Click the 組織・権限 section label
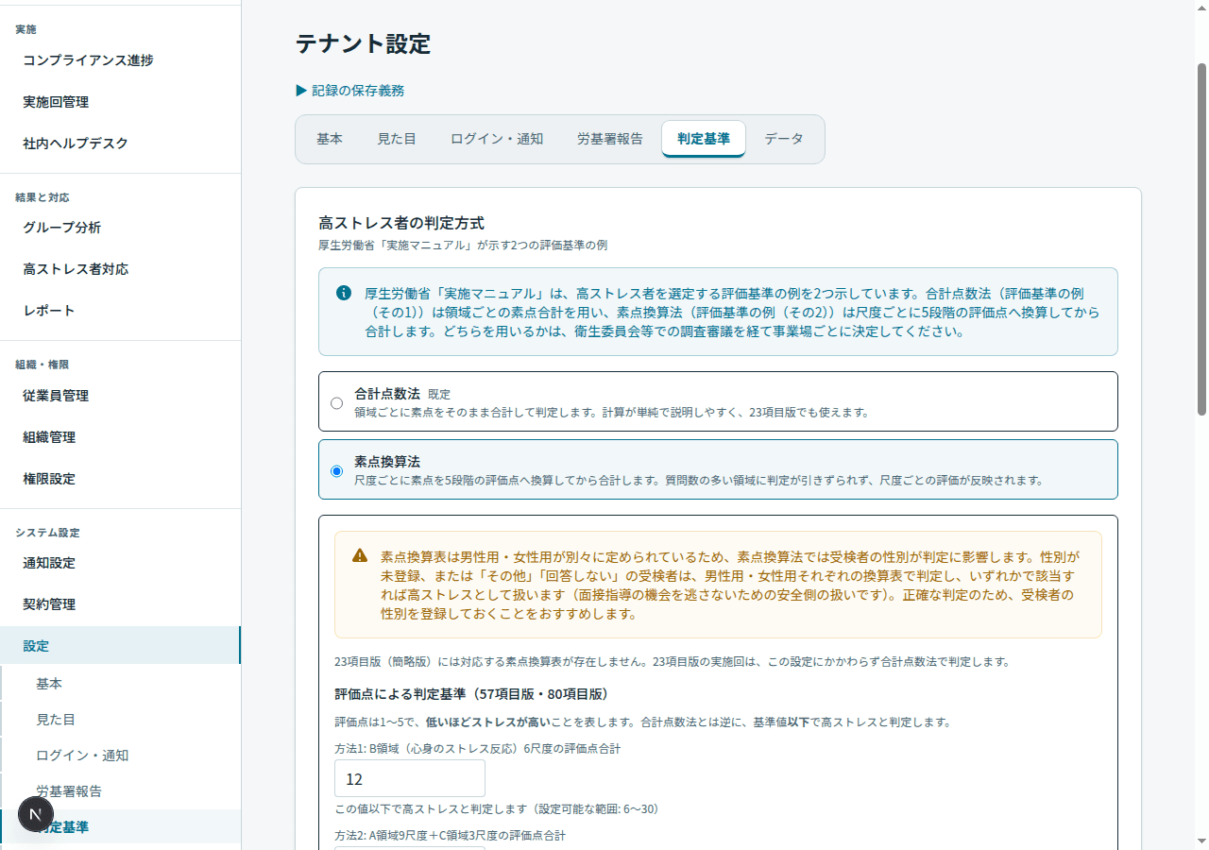The height and width of the screenshot is (850, 1209). (43, 365)
